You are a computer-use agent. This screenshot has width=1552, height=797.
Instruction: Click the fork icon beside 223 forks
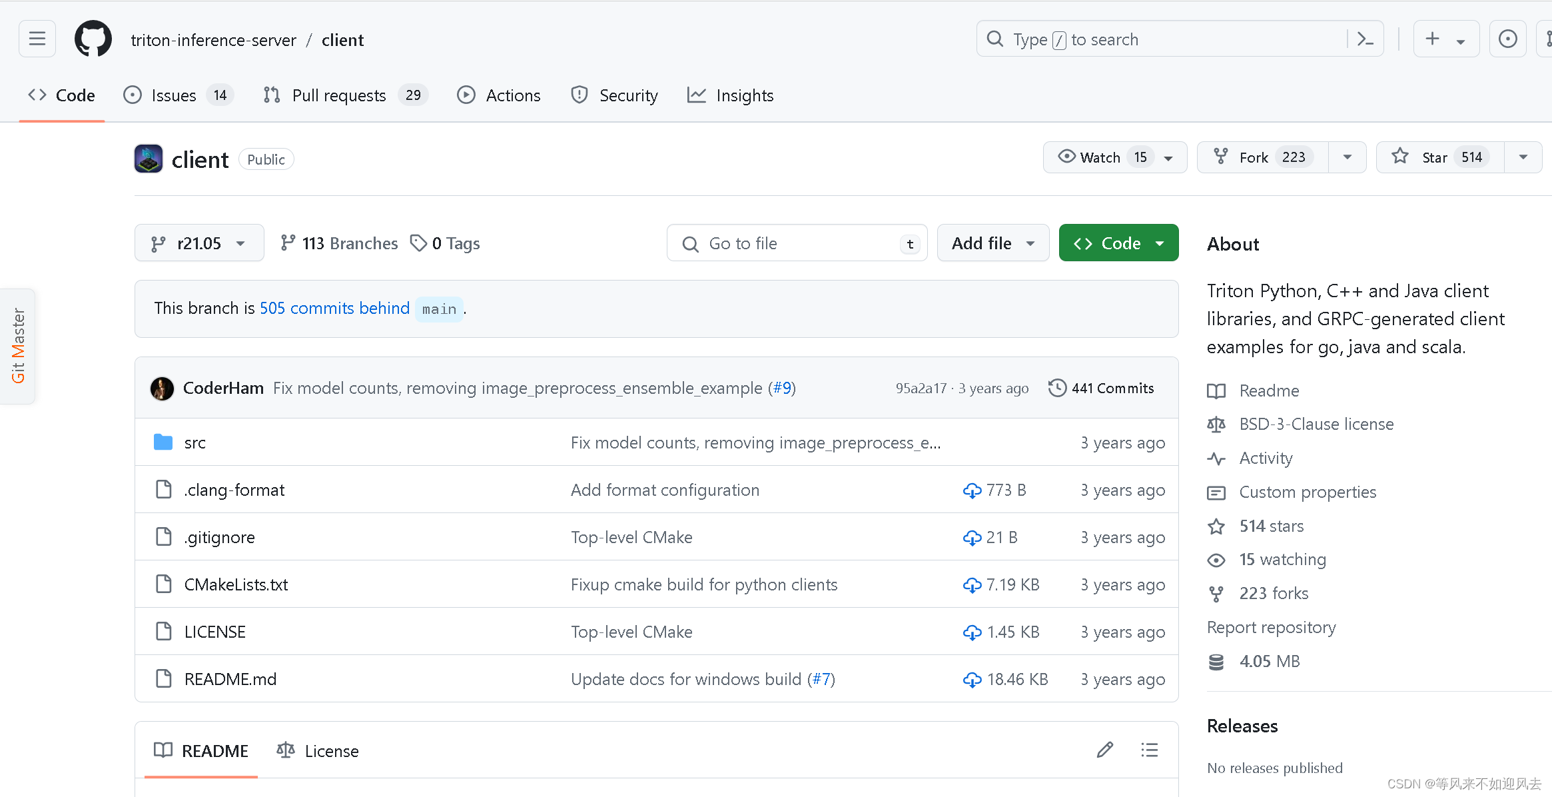click(x=1216, y=594)
